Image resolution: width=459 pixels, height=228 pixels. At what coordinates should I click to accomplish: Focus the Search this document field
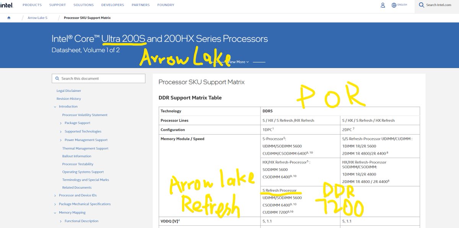coord(98,78)
